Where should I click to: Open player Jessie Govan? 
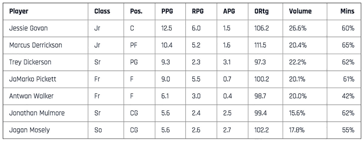tap(28, 28)
